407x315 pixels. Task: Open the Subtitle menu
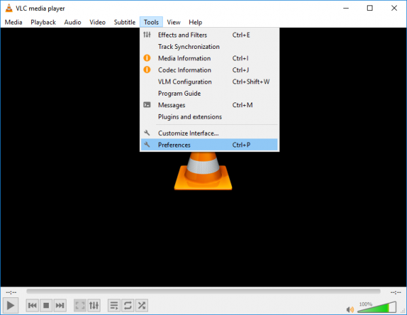pyautogui.click(x=125, y=22)
